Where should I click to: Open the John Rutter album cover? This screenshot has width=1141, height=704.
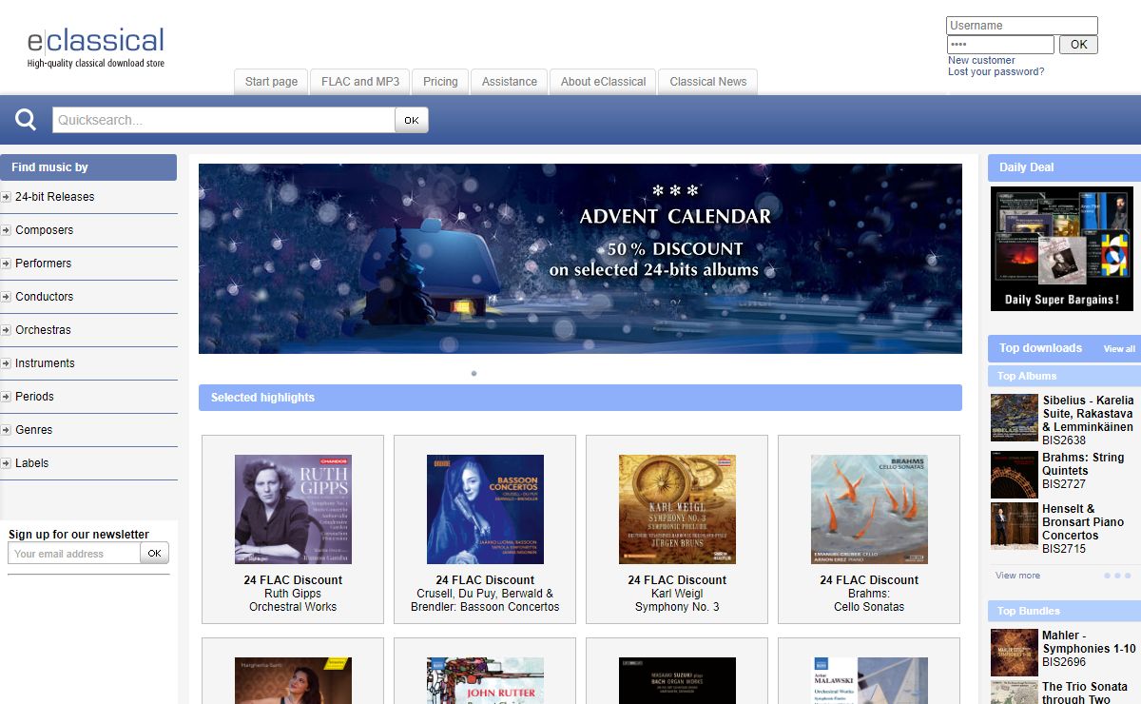pos(485,680)
